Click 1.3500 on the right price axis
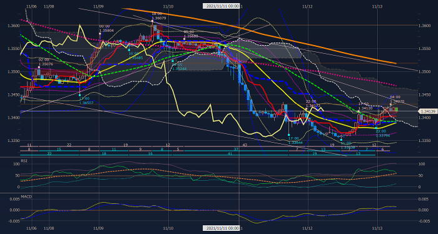This screenshot has width=438, height=234. click(424, 71)
